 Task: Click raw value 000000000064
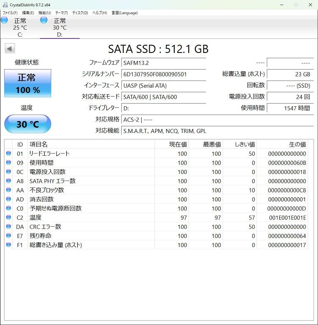287,236
